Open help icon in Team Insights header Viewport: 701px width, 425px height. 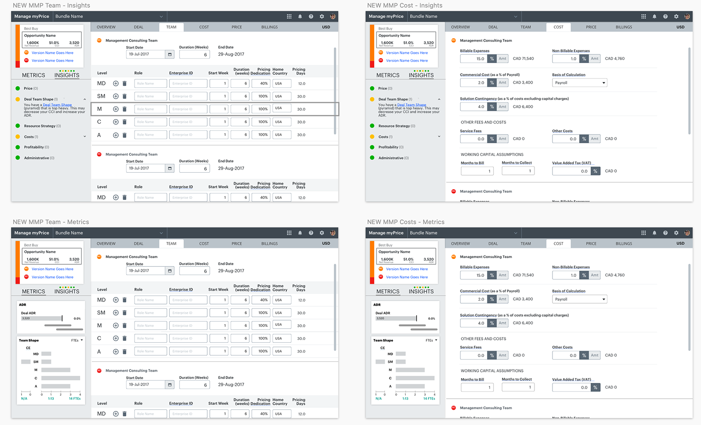pyautogui.click(x=311, y=16)
